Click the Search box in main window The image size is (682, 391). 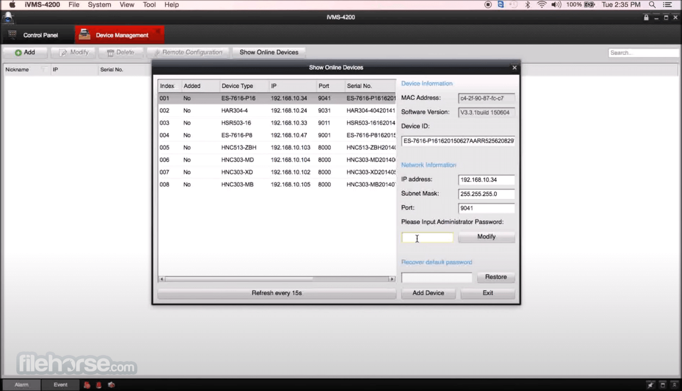pyautogui.click(x=644, y=53)
